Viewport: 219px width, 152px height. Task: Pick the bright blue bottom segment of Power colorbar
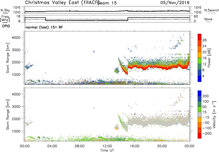coord(200,79)
